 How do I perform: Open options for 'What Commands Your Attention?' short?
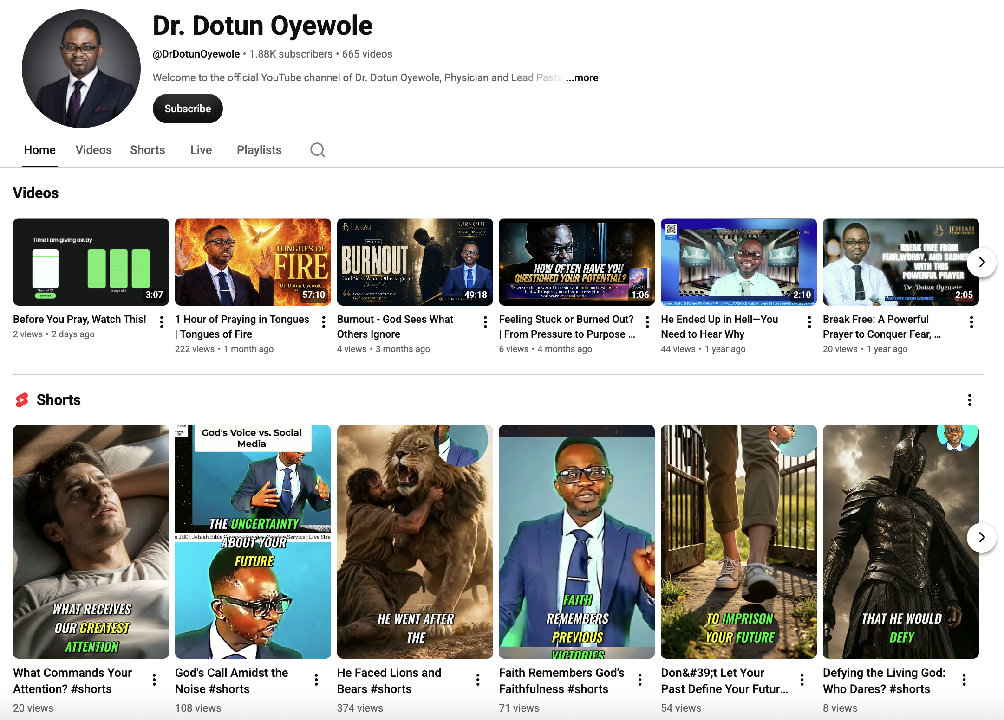tap(154, 680)
